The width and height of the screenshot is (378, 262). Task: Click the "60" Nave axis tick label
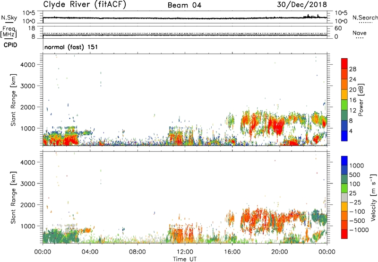[338, 28]
